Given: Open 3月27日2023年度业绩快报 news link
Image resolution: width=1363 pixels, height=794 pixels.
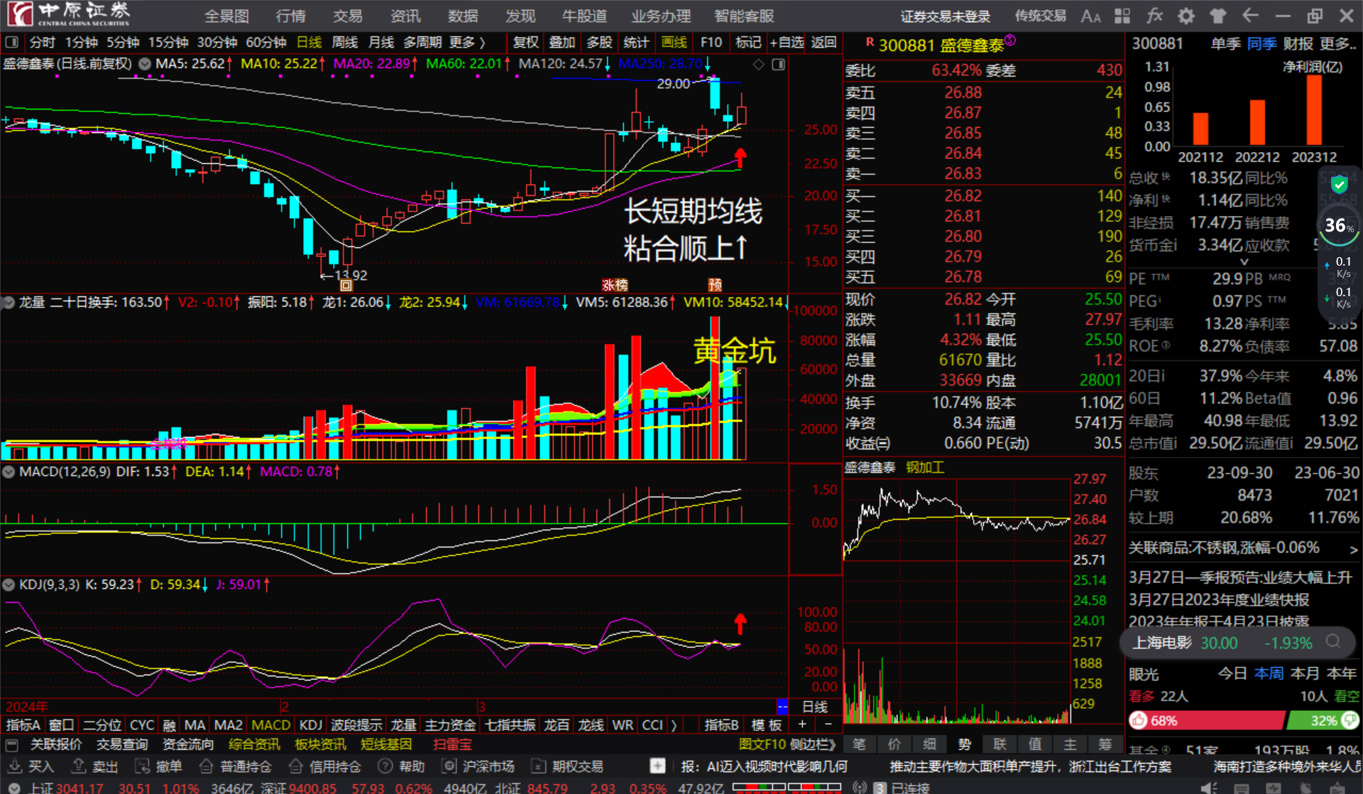Looking at the screenshot, I should coord(1218,599).
